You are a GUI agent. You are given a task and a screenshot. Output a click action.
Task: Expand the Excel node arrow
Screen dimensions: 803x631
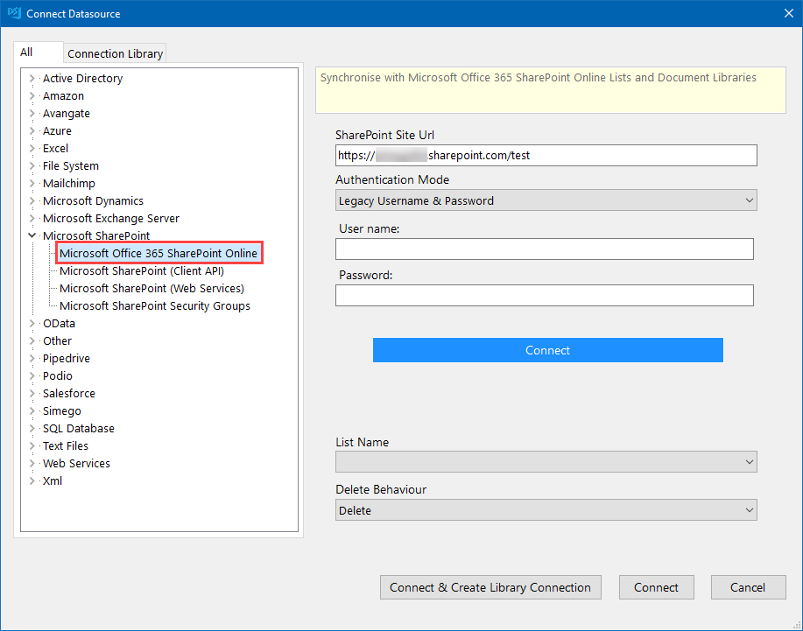[32, 149]
